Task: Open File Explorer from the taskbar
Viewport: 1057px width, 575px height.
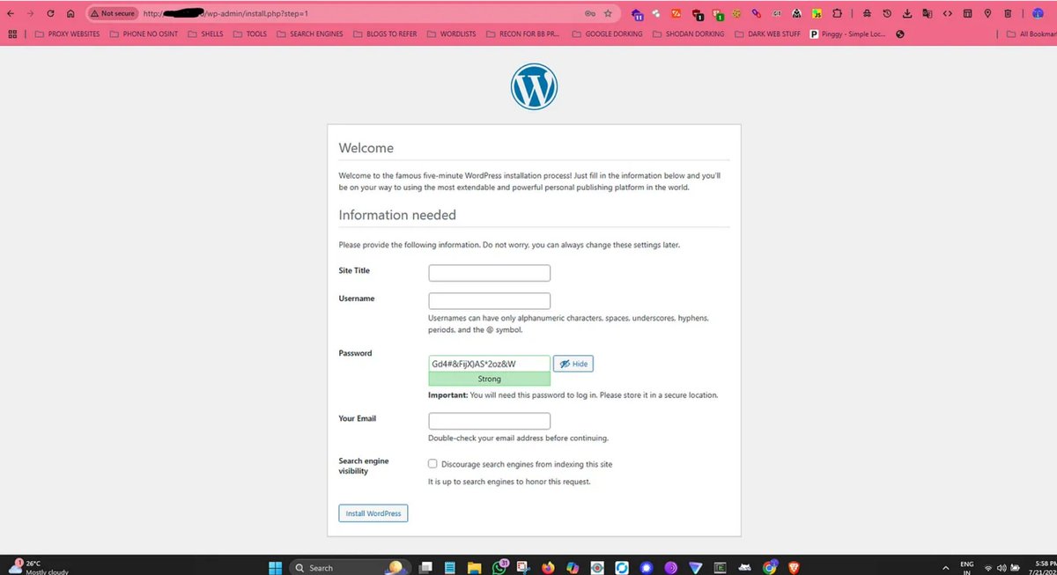Action: click(x=474, y=567)
